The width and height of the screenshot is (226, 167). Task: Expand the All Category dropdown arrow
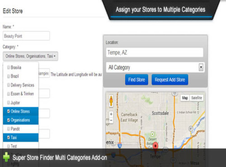(x=201, y=67)
